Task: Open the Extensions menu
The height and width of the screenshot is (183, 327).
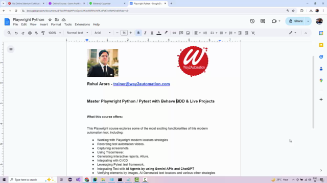Action: point(82,24)
